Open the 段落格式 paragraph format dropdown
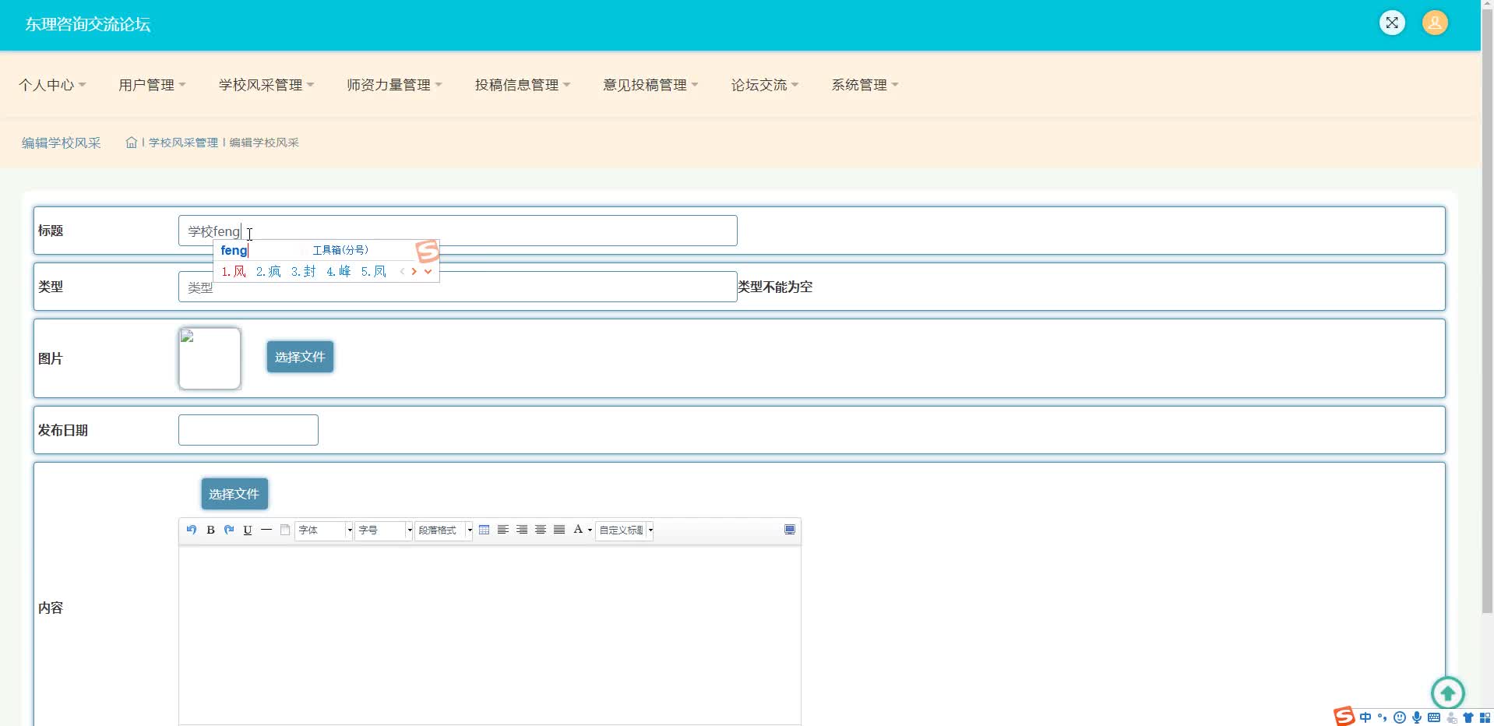Image resolution: width=1494 pixels, height=726 pixels. tap(444, 530)
